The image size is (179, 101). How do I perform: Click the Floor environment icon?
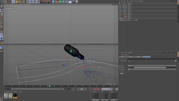click(x=70, y=2)
